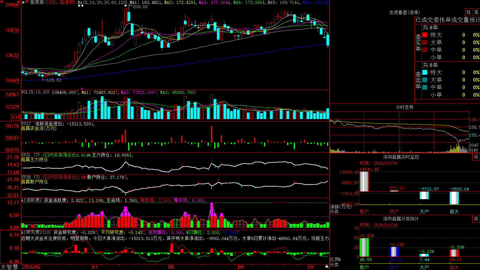Screen dimensions: 480x270
Task: Select the 10 month marker on timeline
Action: (x=311, y=267)
